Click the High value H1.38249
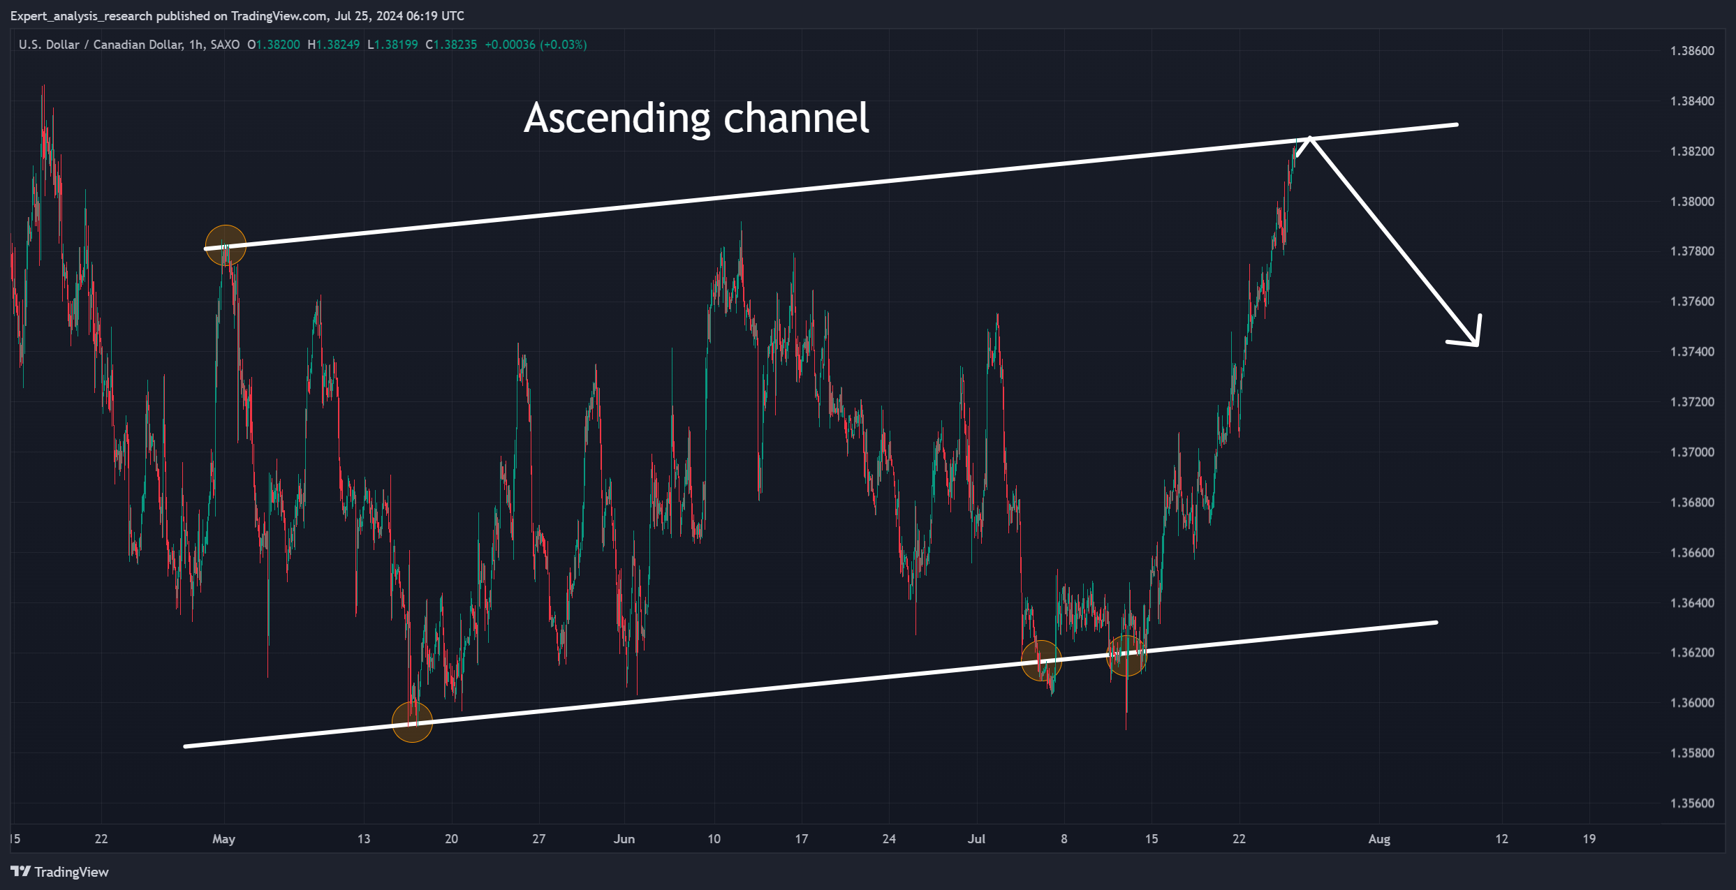1736x890 pixels. pos(334,45)
